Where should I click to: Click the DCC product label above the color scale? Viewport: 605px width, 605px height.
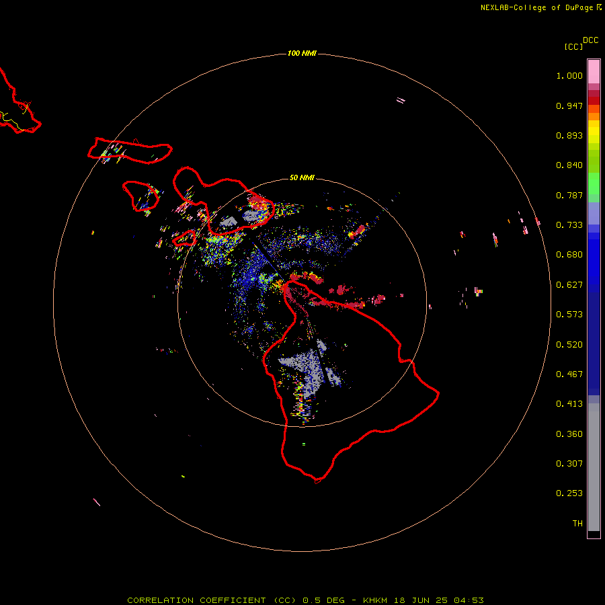(x=591, y=40)
